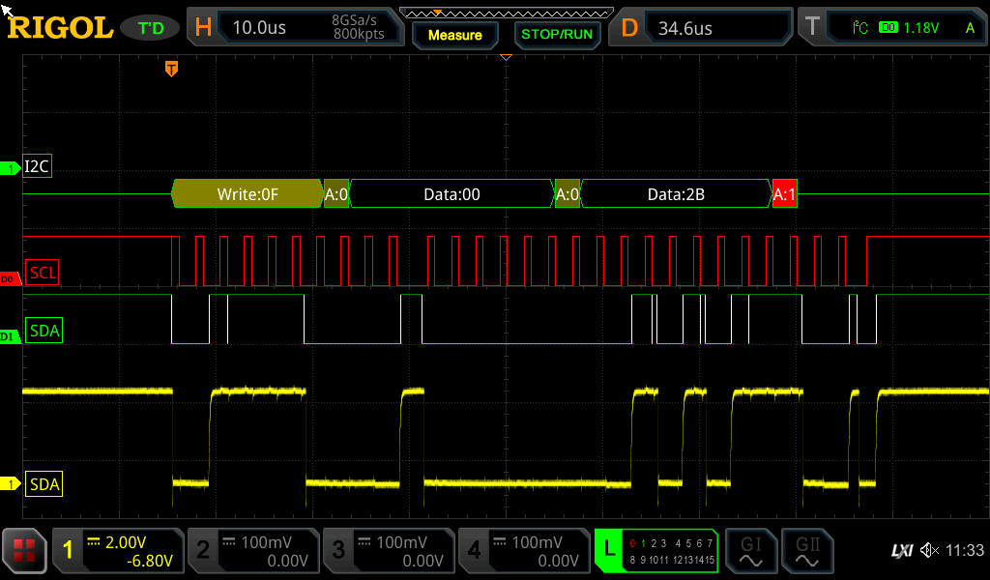The height and width of the screenshot is (580, 990).
Task: Open the red grid function navigation icon
Action: (24, 550)
